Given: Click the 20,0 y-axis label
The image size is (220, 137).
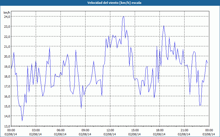Looking at the screenshot, I should [x=7, y=56].
